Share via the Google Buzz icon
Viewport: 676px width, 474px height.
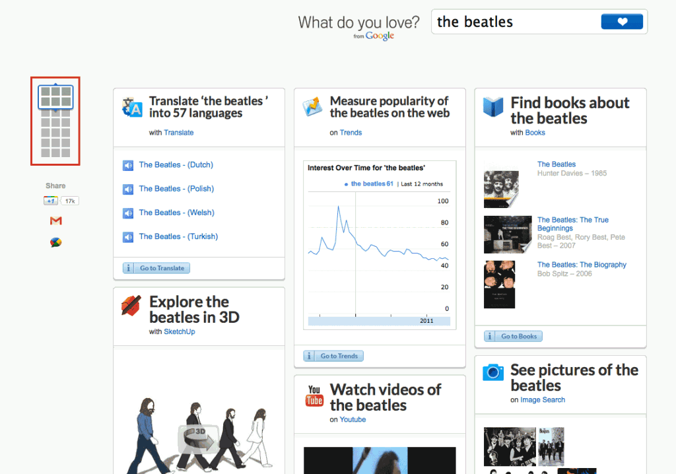[x=55, y=242]
